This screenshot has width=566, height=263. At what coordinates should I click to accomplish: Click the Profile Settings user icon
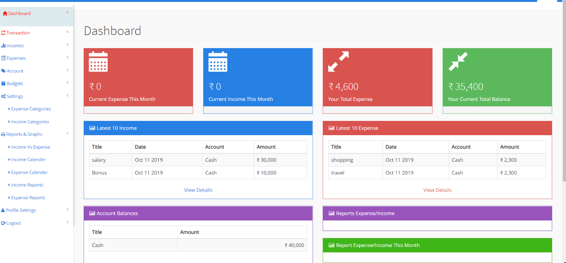[3, 210]
